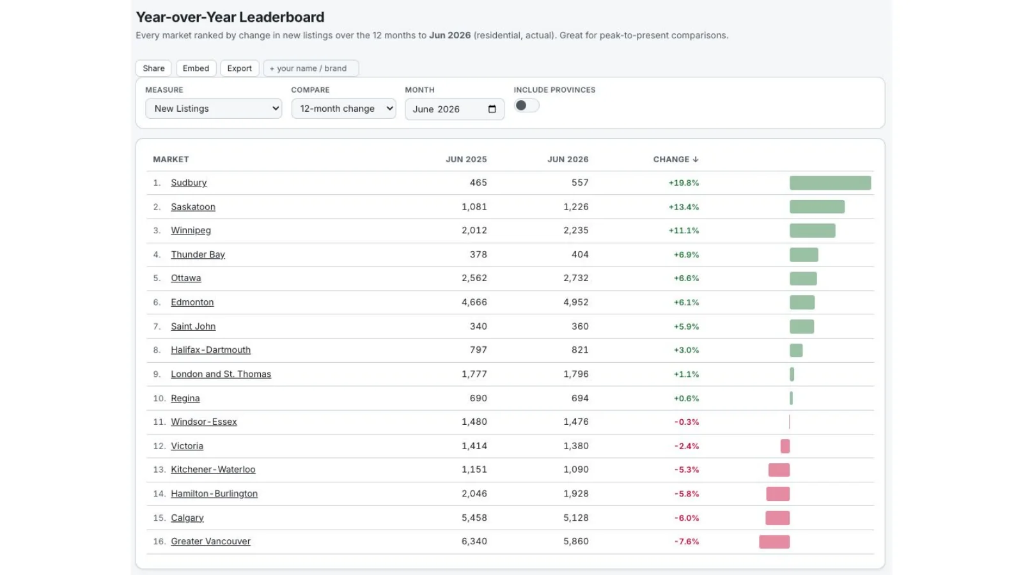Open the London and St. Thomas link
The width and height of the screenshot is (1023, 575).
[221, 374]
